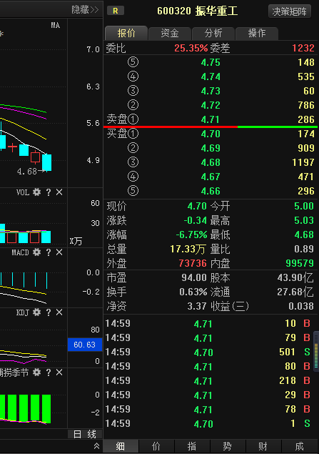Screen dimensions: 319x454
Task: Click 总量 value 17.33万
Action: (x=188, y=249)
